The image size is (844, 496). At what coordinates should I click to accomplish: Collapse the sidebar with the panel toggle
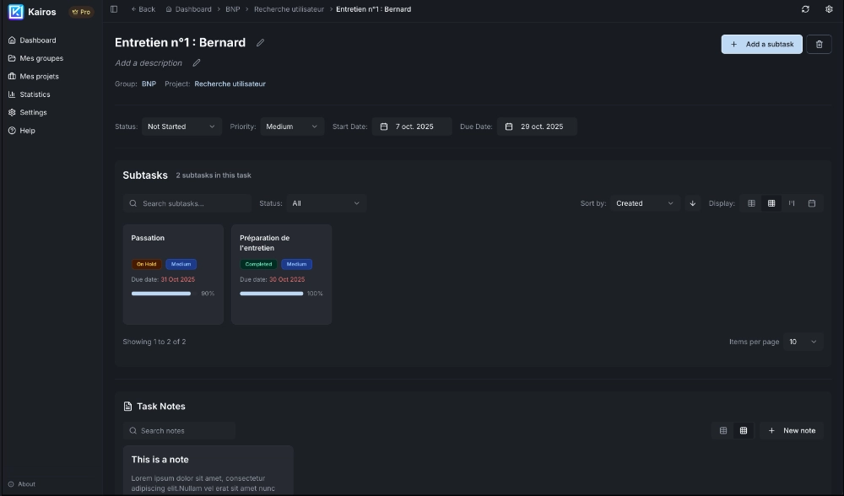coord(113,8)
